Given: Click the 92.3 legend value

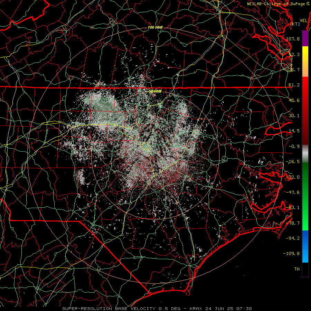Looking at the screenshot, I should pos(294,54).
